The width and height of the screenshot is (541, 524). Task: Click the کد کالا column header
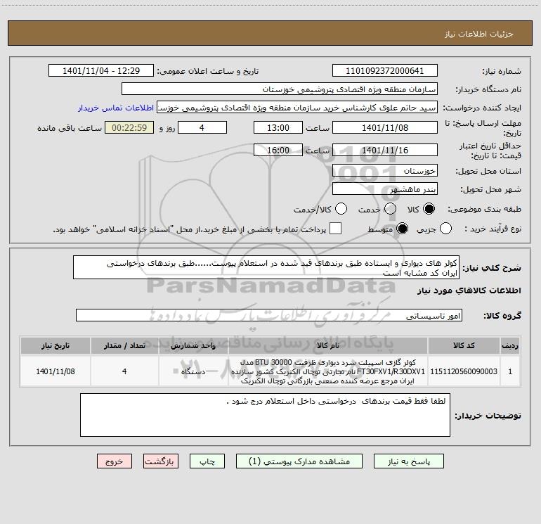pos(464,346)
